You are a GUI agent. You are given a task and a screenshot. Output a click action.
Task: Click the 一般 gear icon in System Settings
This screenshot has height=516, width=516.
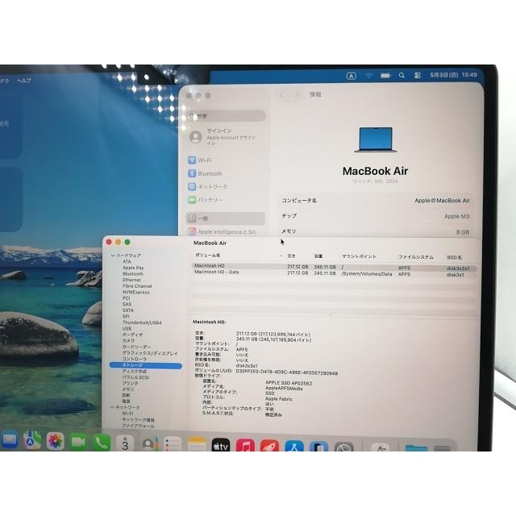pyautogui.click(x=192, y=218)
